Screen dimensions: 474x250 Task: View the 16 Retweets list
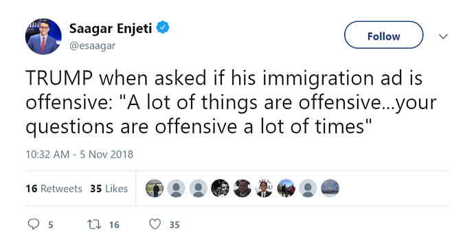54,189
